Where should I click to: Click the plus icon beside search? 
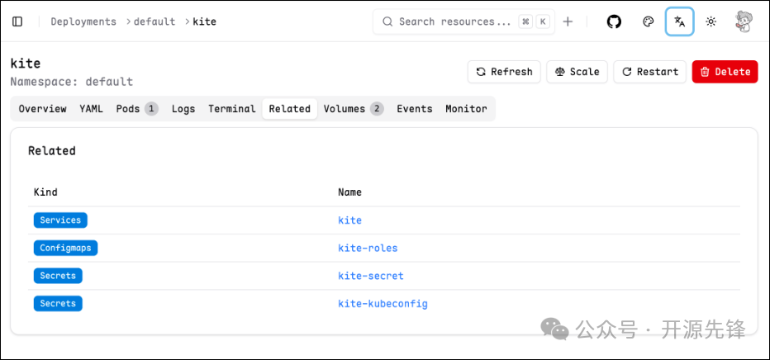(x=568, y=21)
